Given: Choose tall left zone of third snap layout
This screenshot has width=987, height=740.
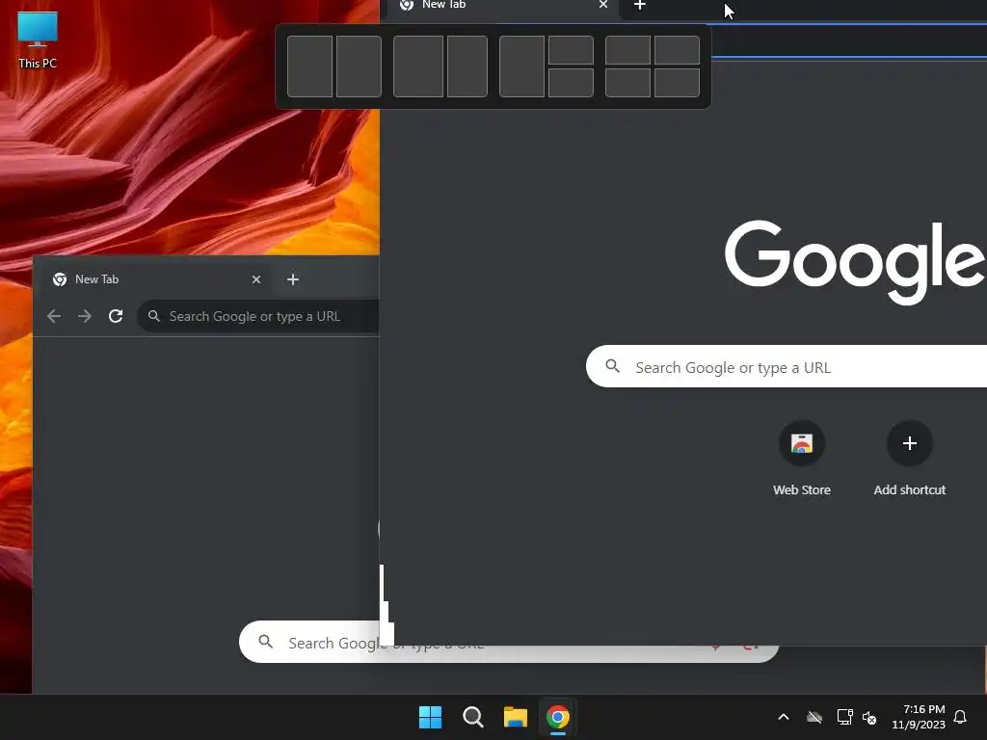Looking at the screenshot, I should (x=521, y=66).
